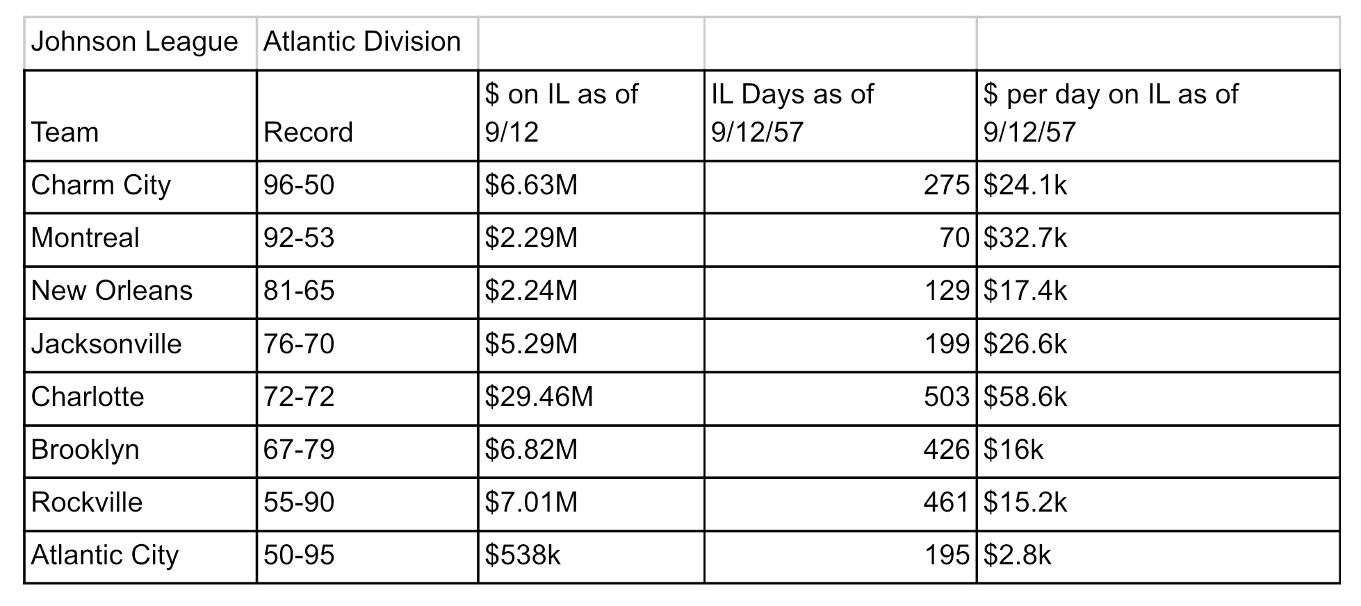Select the 'IL Days as of 9/12/57' header
This screenshot has width=1361, height=606.
pyautogui.click(x=841, y=116)
